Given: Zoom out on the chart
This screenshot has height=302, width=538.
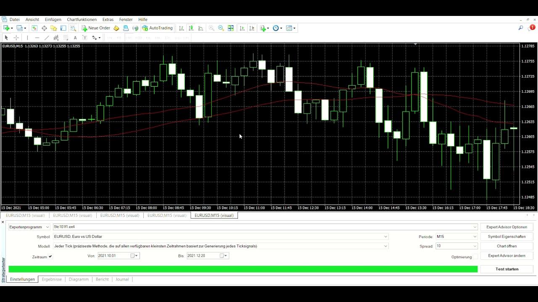Looking at the screenshot, I should (x=221, y=28).
